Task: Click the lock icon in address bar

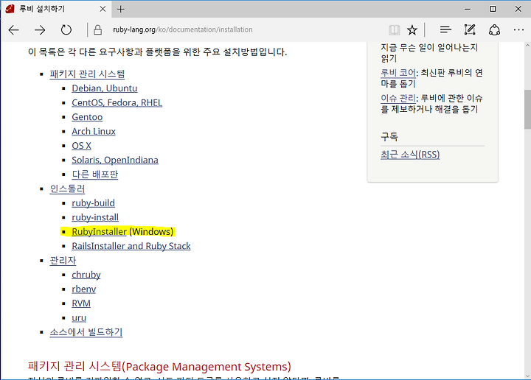Action: pyautogui.click(x=97, y=29)
